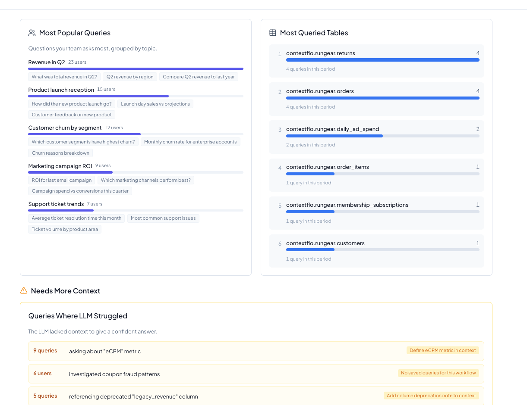527x405 pixels.
Task: Click '2 queries in this period' text
Action: [311, 145]
